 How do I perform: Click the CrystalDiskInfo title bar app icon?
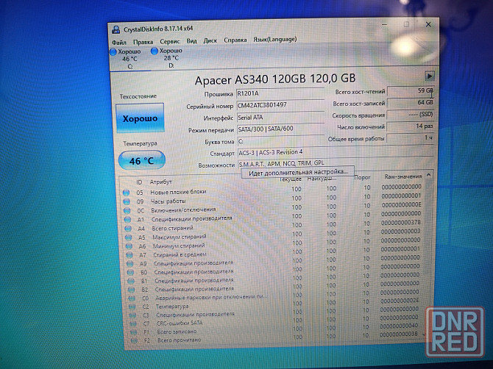[x=116, y=29]
